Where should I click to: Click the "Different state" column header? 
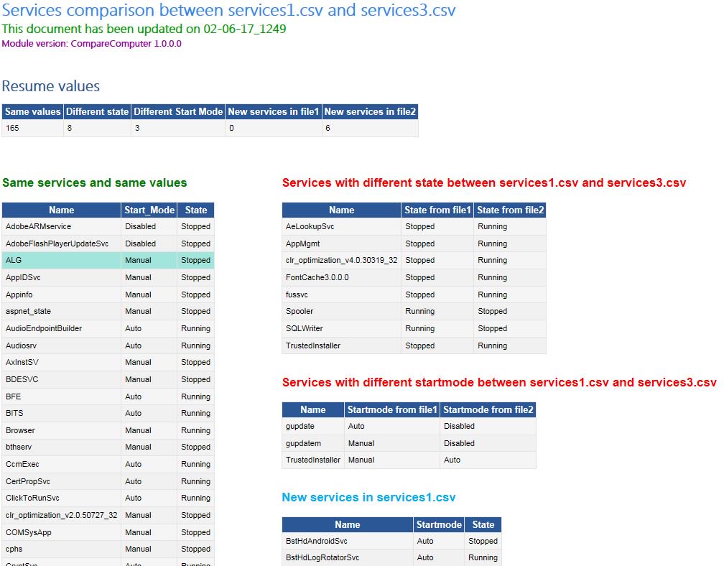(98, 112)
